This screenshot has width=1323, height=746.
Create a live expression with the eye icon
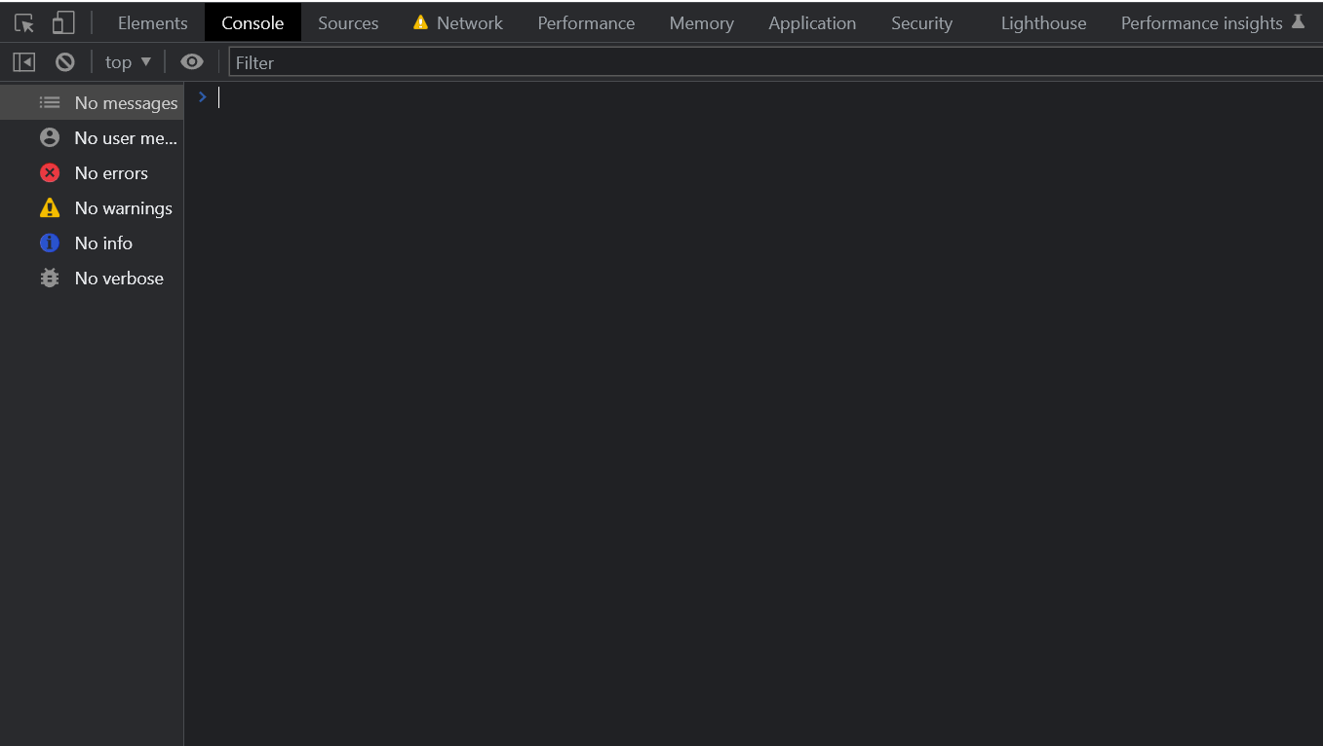[192, 62]
